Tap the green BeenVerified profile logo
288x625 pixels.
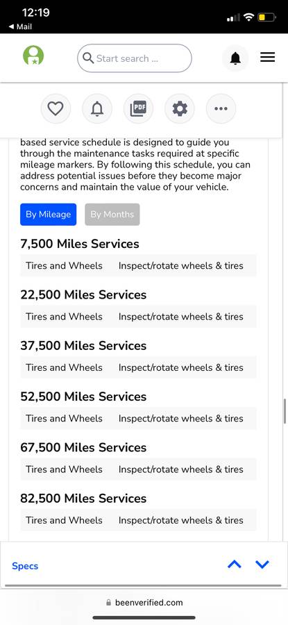[x=33, y=56]
